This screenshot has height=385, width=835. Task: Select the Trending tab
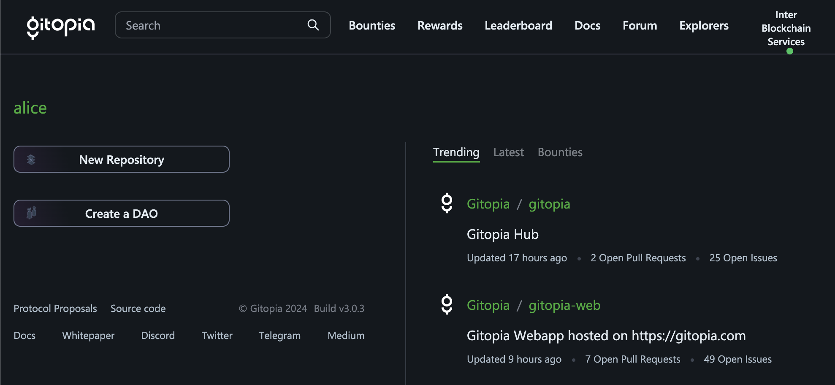tap(456, 152)
